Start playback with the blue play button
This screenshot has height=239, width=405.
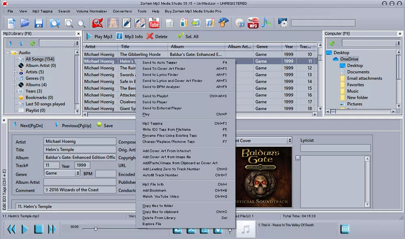pyautogui.click(x=25, y=229)
